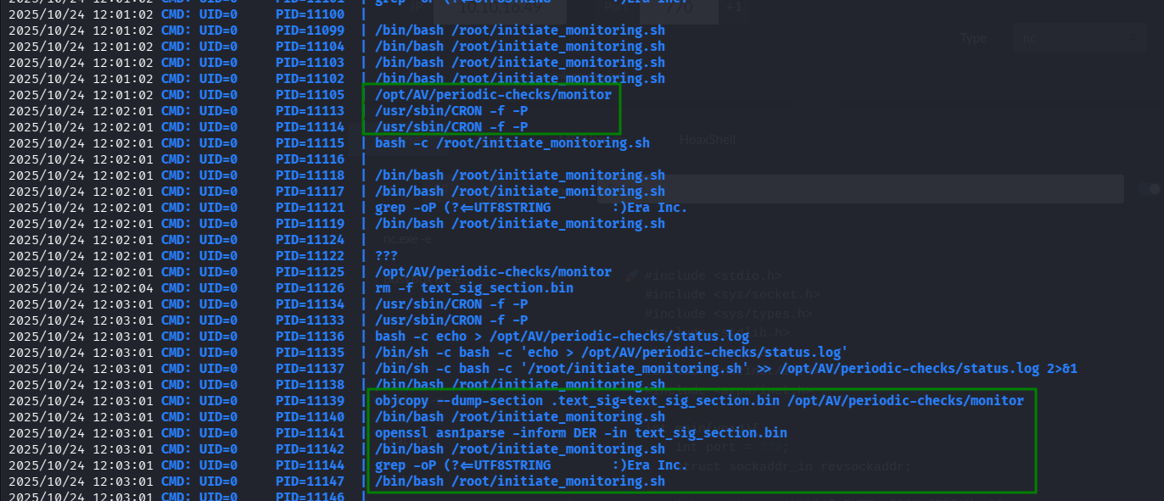Toggle the switch right of the search bar
1164x501 pixels.
[x=1153, y=189]
